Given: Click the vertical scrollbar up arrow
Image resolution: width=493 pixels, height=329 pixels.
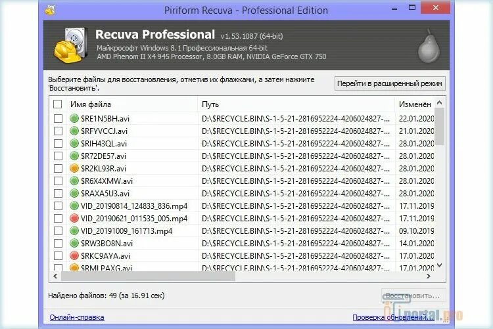Looking at the screenshot, I should coord(440,102).
